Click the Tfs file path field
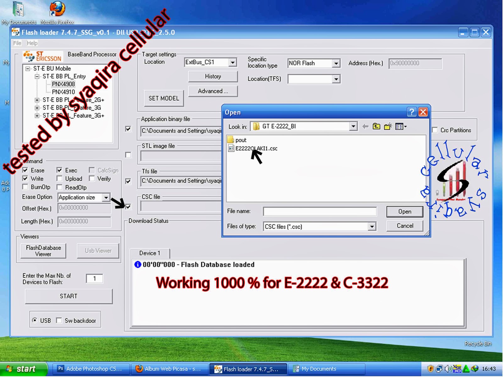 pyautogui.click(x=181, y=181)
